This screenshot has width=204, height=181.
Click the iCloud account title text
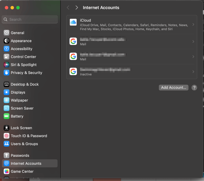[x=85, y=20]
